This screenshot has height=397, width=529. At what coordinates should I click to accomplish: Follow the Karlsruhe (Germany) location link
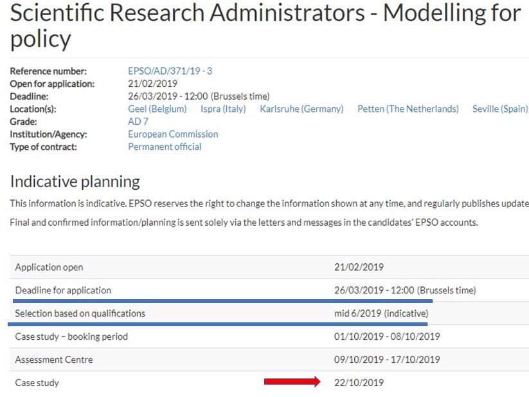pos(301,109)
